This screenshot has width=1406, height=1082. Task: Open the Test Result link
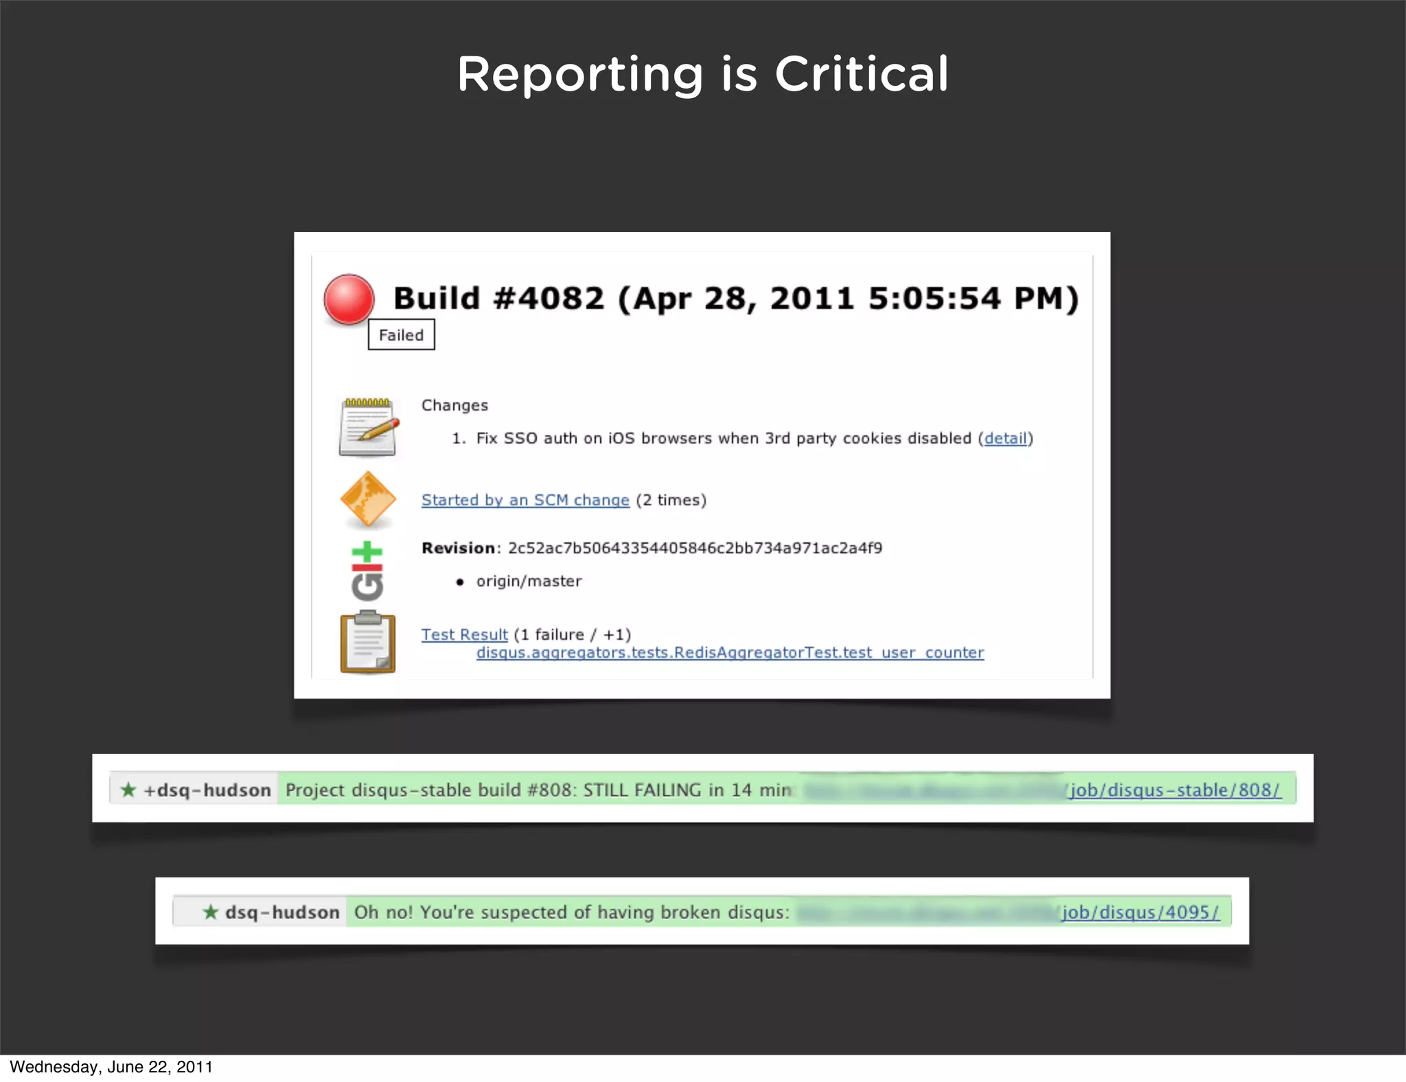coord(464,634)
